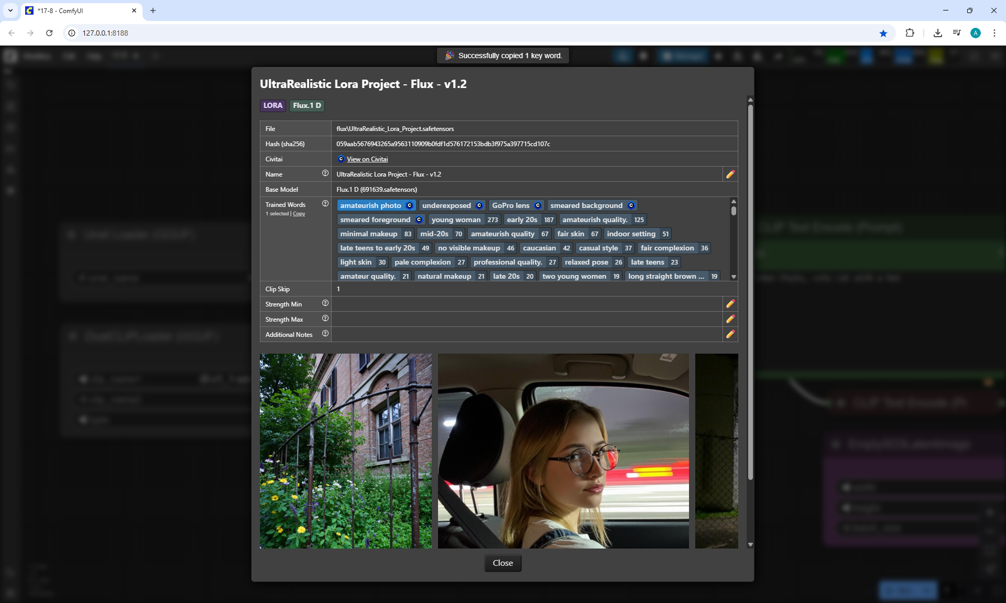Close the LoRA info dialog
1006x603 pixels.
pos(502,563)
